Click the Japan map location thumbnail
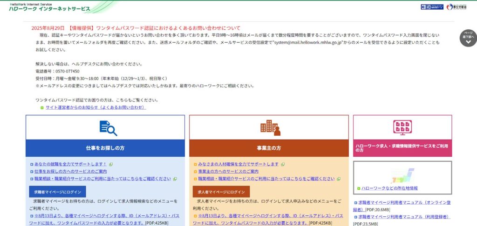The image size is (477, 226). click(402, 176)
